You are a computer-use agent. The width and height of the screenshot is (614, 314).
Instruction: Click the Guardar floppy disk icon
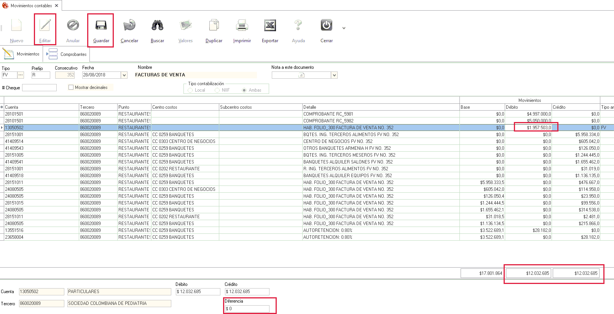101,25
